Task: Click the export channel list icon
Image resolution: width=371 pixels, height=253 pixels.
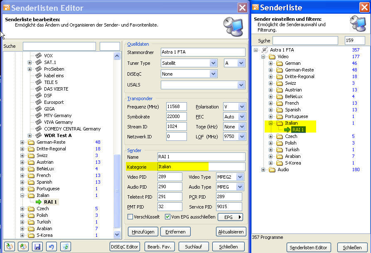Action: [x=24, y=246]
